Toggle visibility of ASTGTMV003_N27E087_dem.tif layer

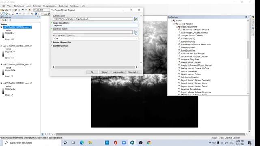pos(2,46)
